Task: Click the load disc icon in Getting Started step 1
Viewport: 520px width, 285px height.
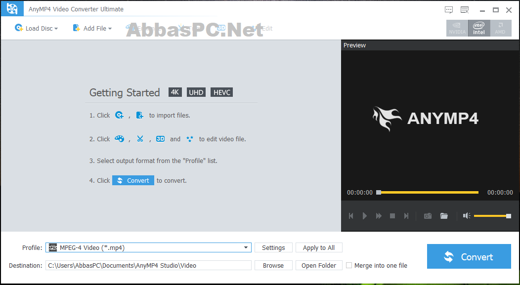Action: (x=120, y=115)
